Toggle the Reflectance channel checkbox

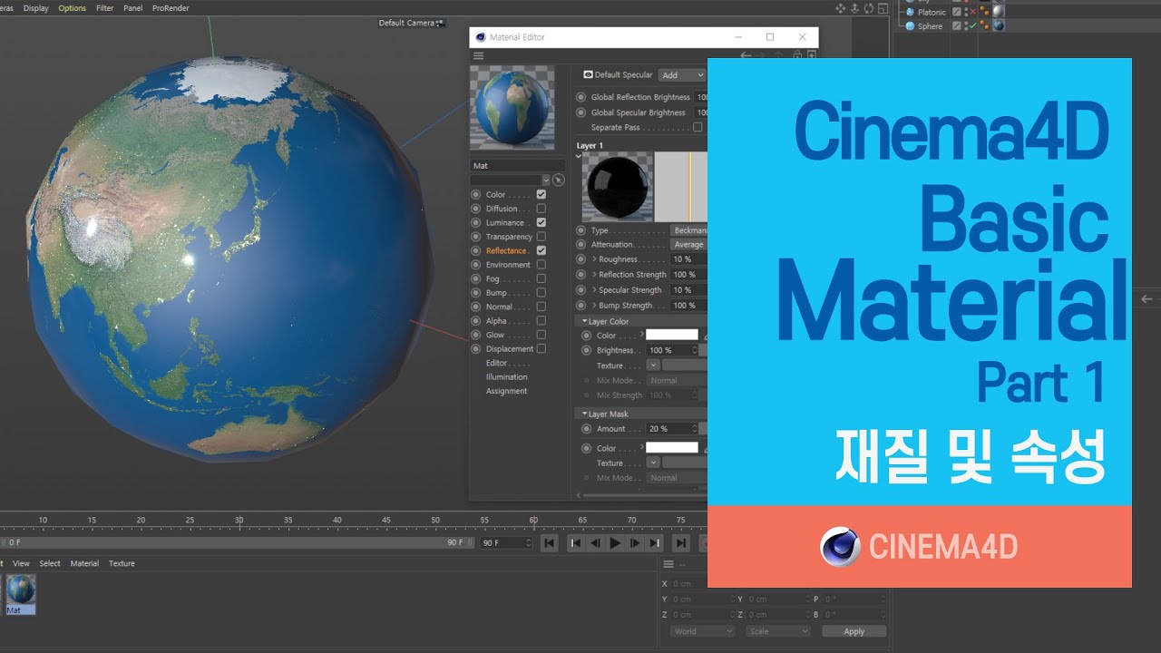(x=541, y=250)
